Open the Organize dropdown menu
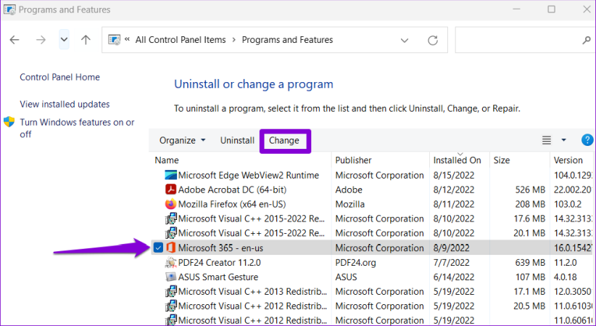This screenshot has height=326, width=596. (182, 141)
